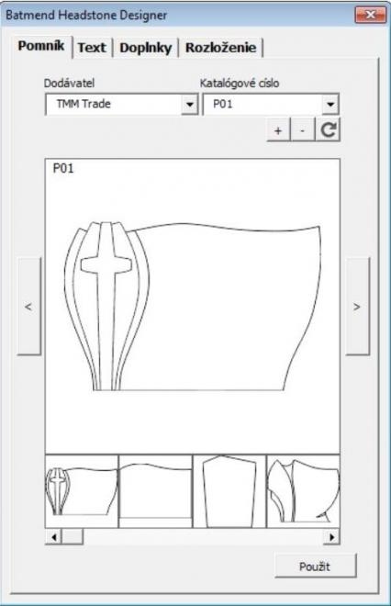Click thumbnail scrollbar left arrow

coord(54,537)
